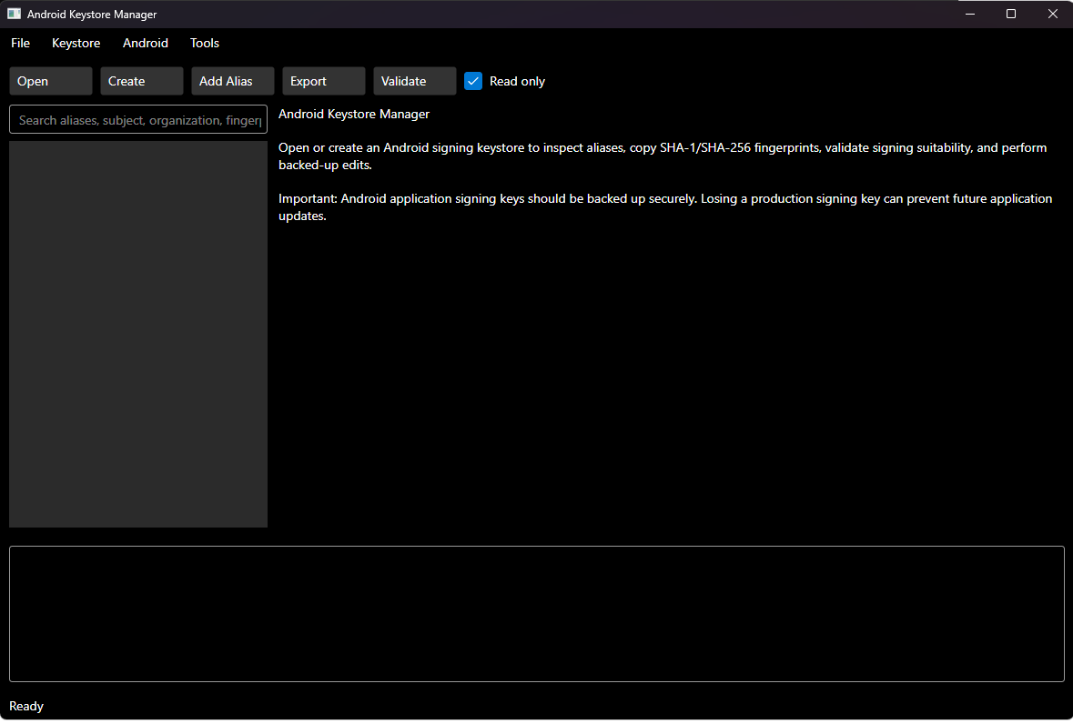The width and height of the screenshot is (1073, 724).
Task: Maximize the Android Keystore Manager window
Action: [1011, 14]
